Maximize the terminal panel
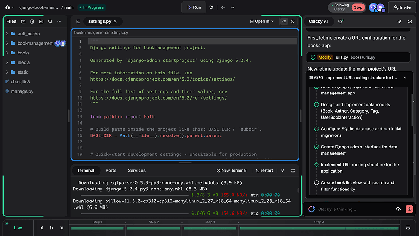 293,170
